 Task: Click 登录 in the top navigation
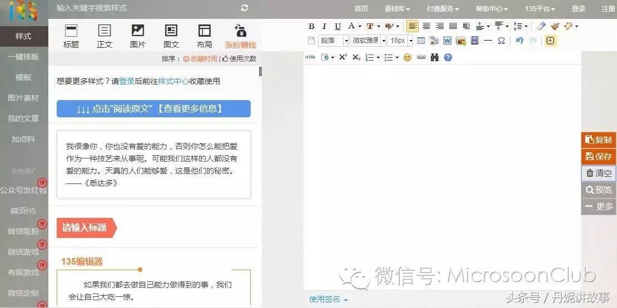579,9
